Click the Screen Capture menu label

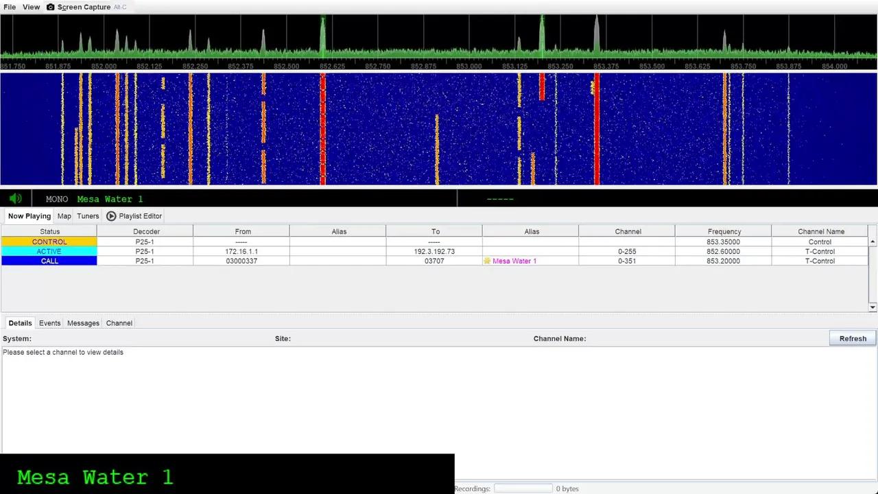pyautogui.click(x=84, y=7)
